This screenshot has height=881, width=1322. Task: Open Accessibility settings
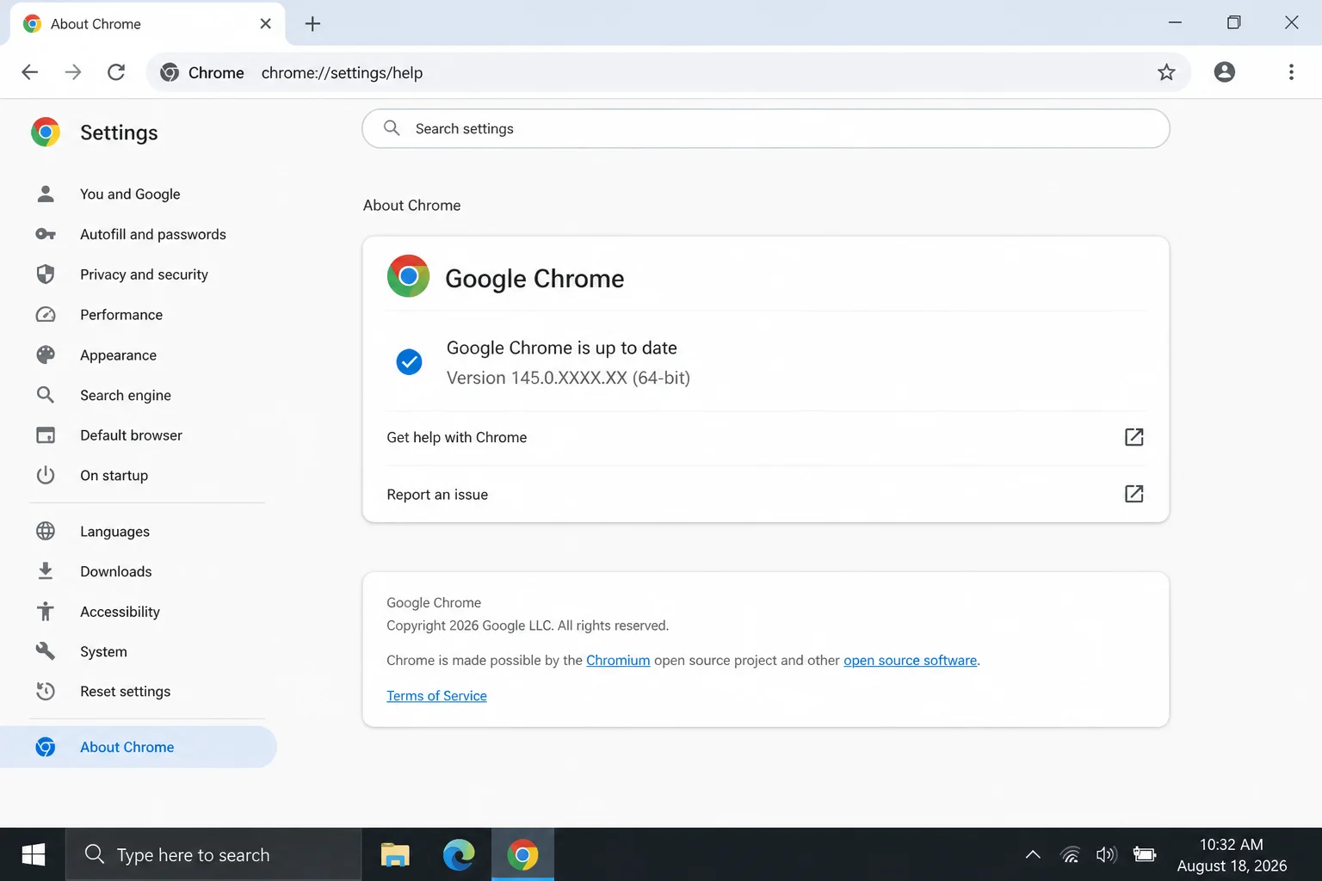(x=120, y=612)
